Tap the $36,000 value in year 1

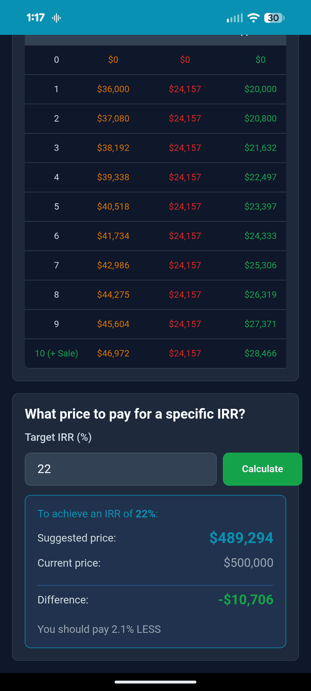113,89
